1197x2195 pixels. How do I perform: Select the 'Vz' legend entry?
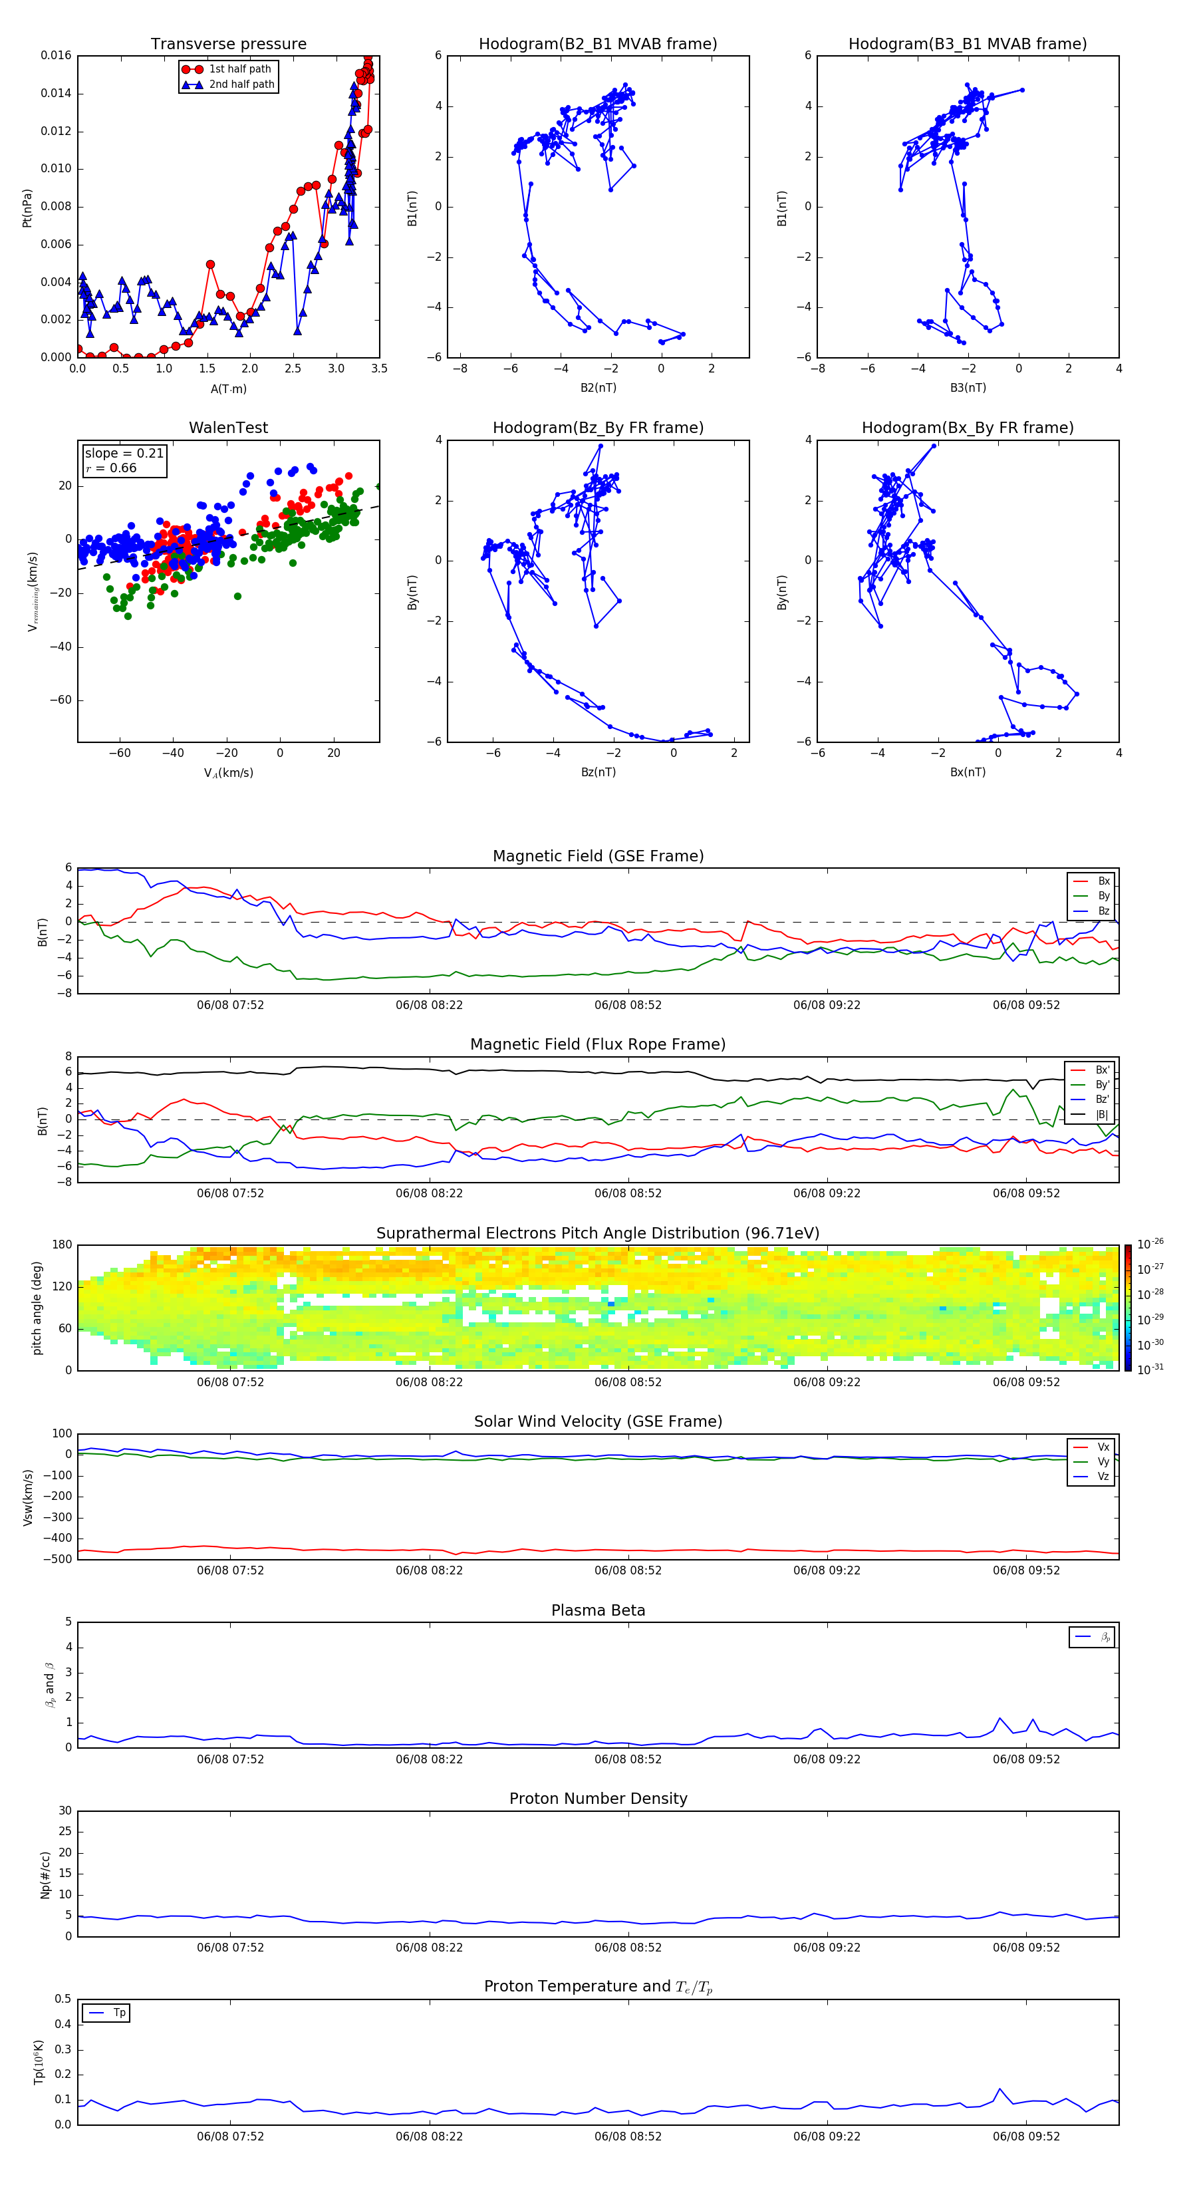pyautogui.click(x=1091, y=1477)
